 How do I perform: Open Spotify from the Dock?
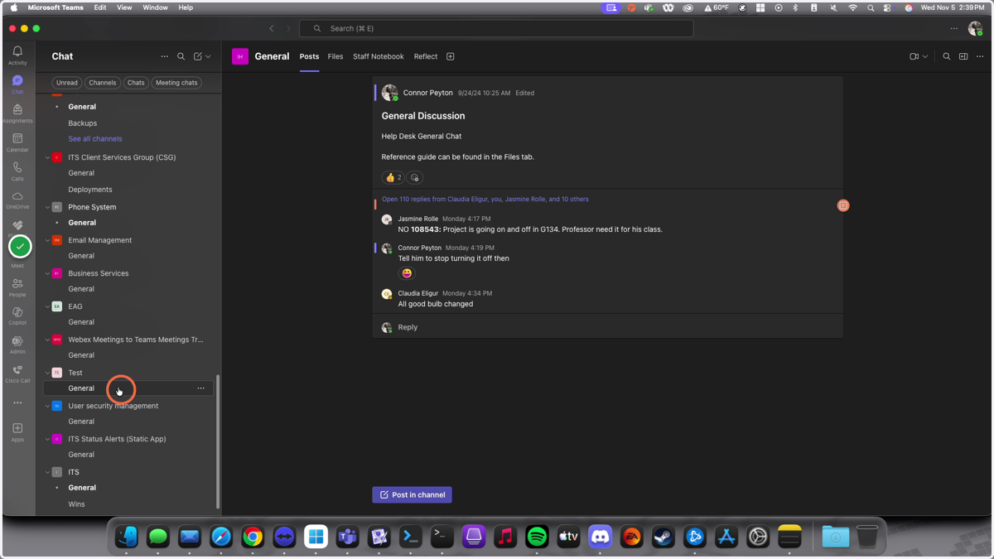(537, 537)
